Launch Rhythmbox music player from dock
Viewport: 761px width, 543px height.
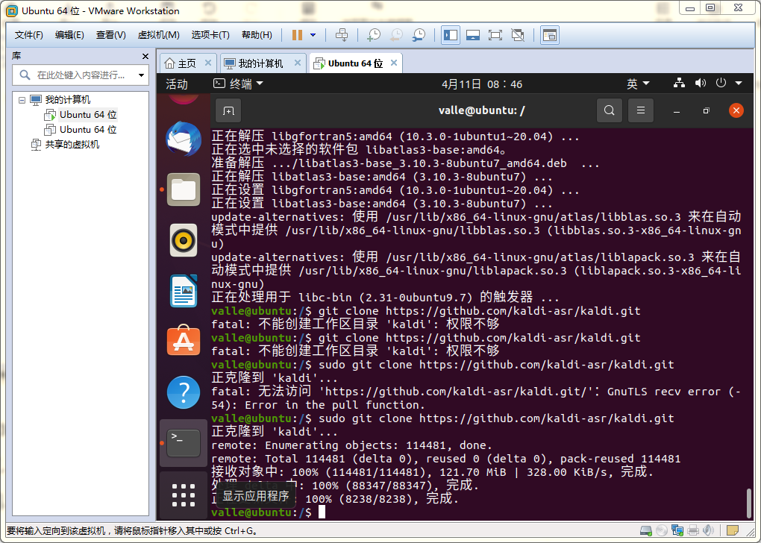coord(184,240)
